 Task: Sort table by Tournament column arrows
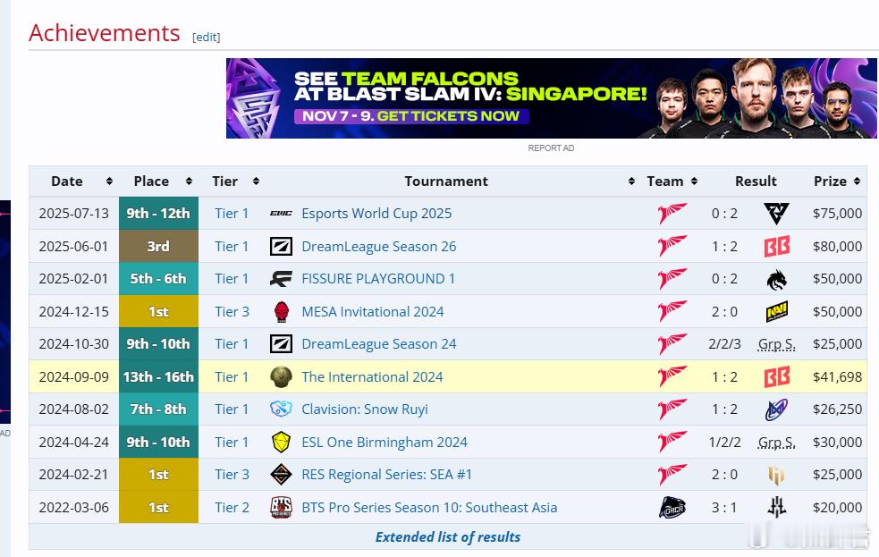tap(632, 181)
